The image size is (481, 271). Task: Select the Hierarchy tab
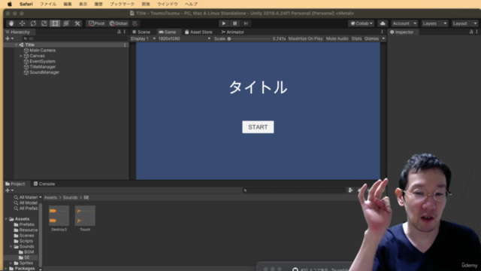[18, 32]
